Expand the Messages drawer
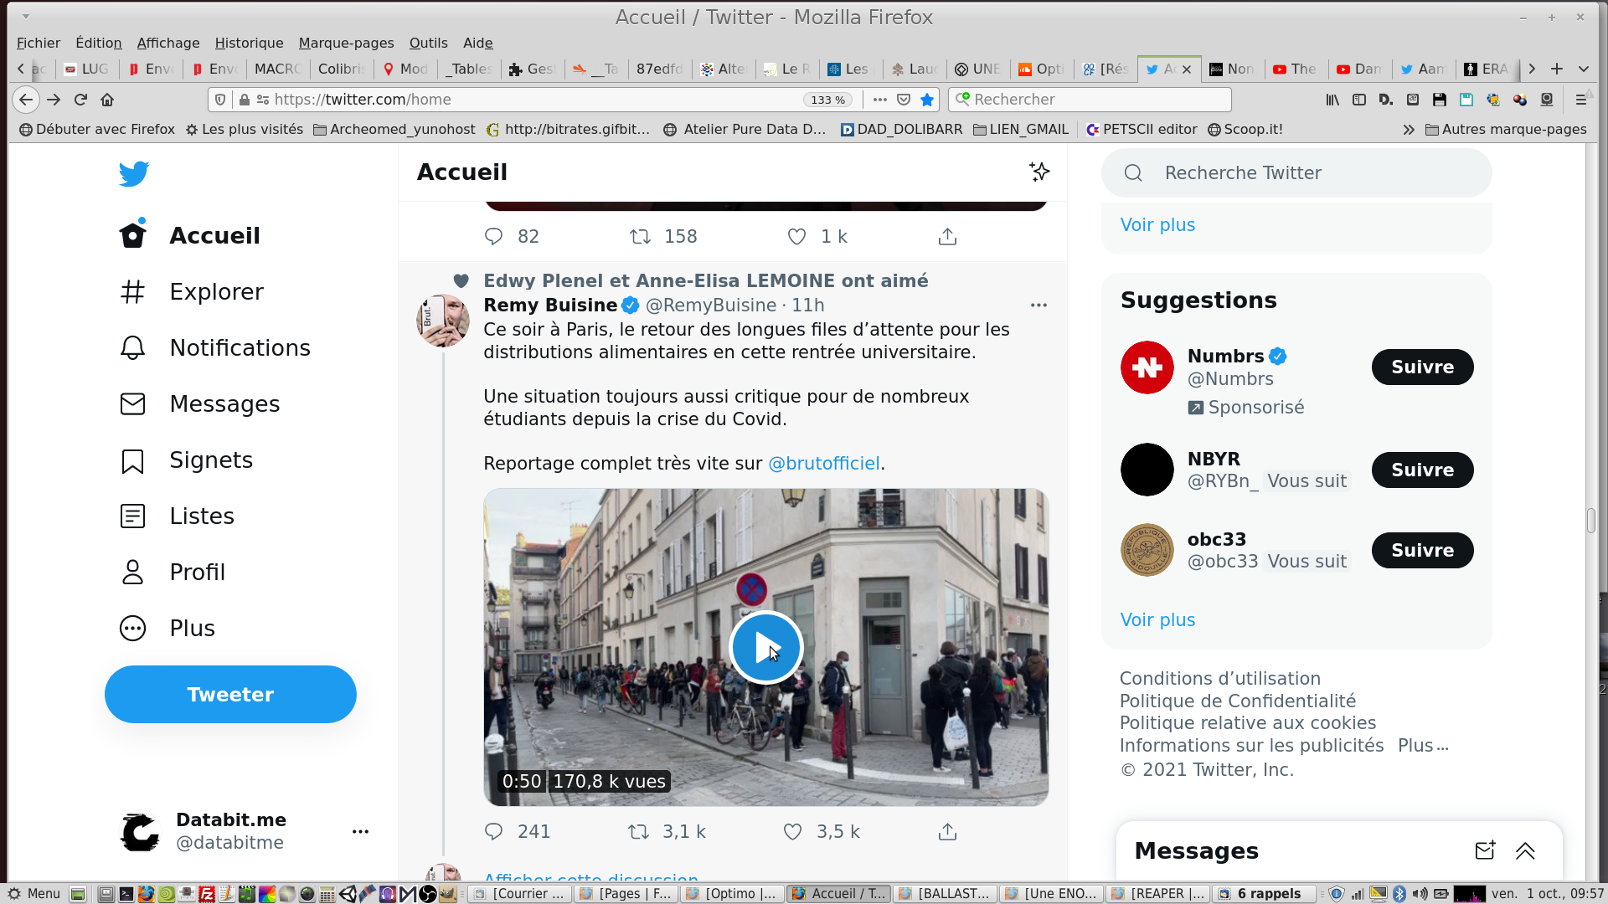Viewport: 1608px width, 904px height. 1525,850
